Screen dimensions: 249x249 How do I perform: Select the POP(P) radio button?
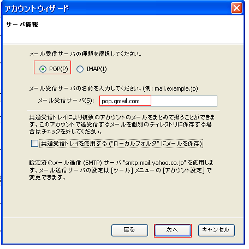[x=43, y=69]
